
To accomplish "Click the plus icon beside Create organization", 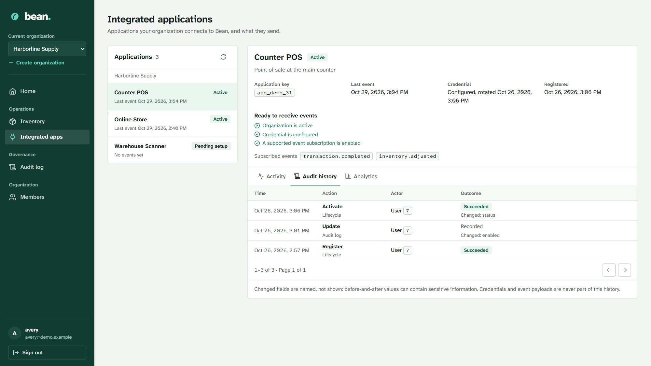I will 11,63.
